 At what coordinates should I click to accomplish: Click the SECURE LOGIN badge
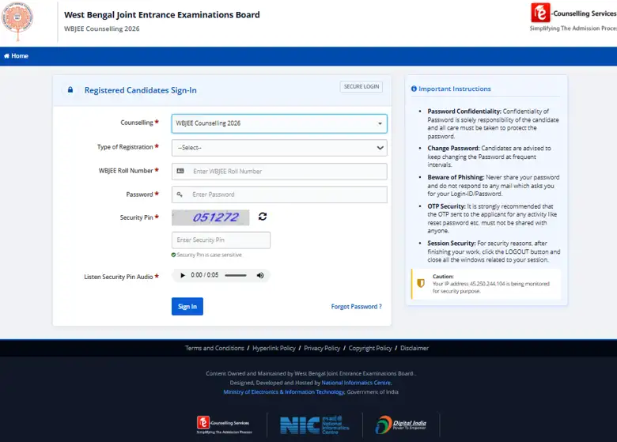click(361, 86)
